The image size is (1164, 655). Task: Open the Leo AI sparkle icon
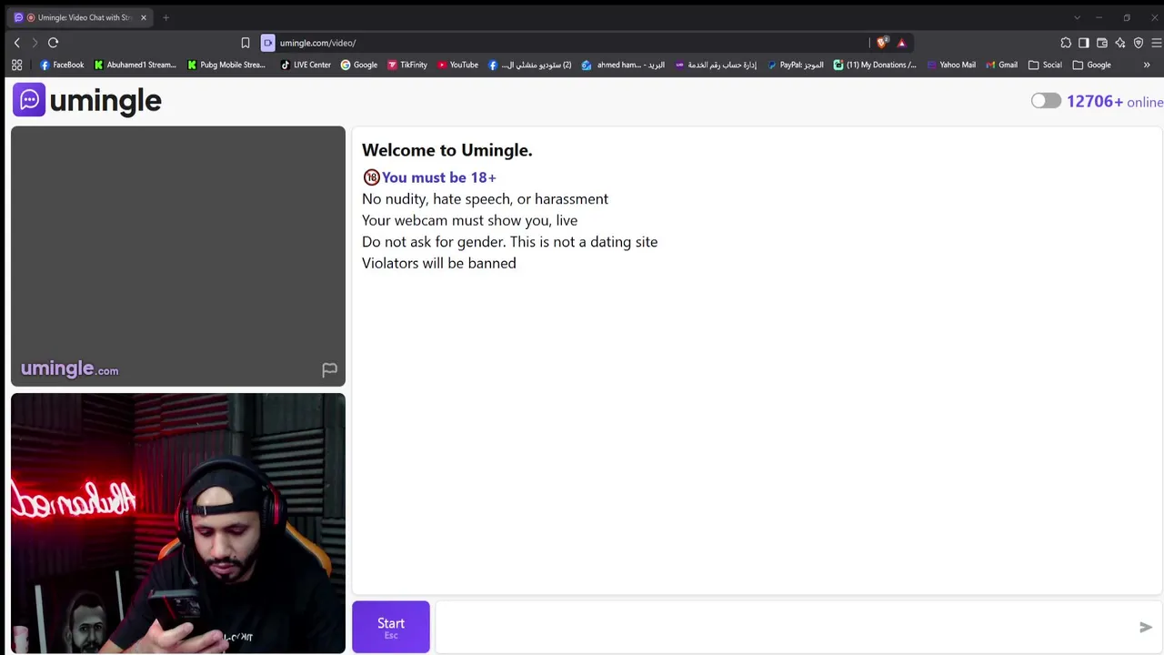click(1120, 43)
